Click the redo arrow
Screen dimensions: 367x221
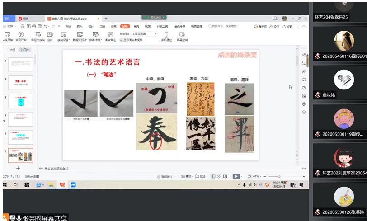pyautogui.click(x=53, y=26)
